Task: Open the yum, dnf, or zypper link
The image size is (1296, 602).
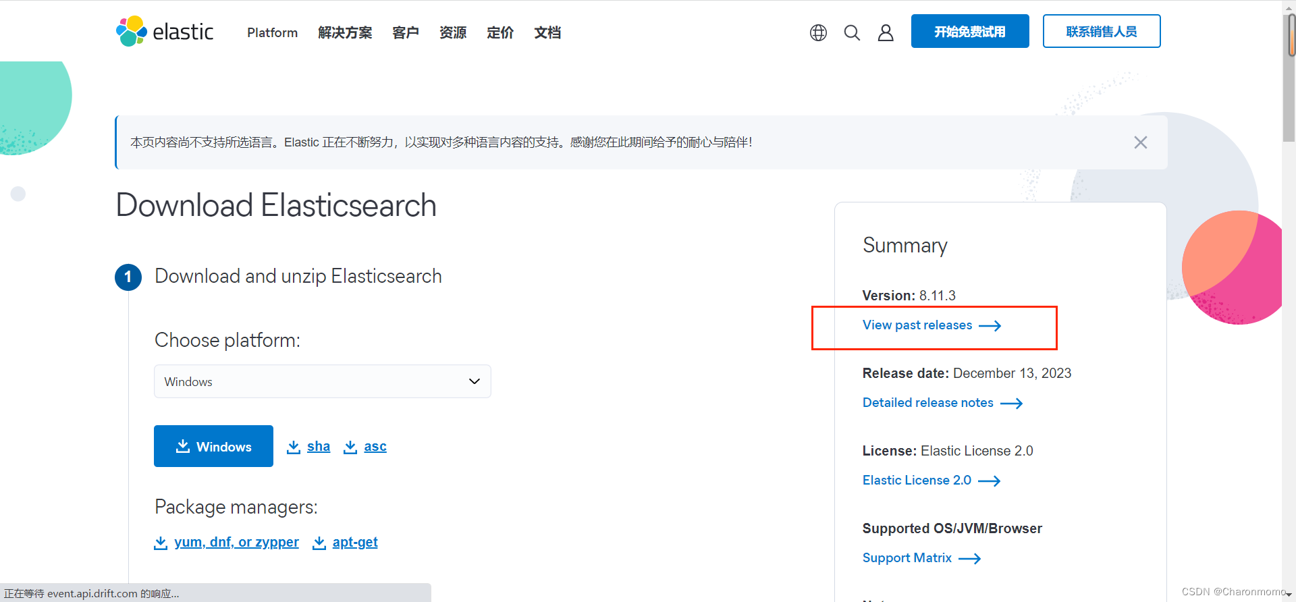Action: pyautogui.click(x=236, y=542)
